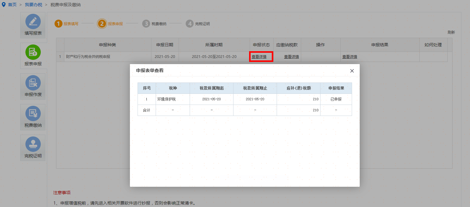Screen dimensions: 470x207
Task: Click the 序号 header in dialog
Action: (147, 88)
